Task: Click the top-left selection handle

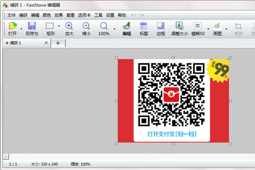Action: pyautogui.click(x=116, y=58)
